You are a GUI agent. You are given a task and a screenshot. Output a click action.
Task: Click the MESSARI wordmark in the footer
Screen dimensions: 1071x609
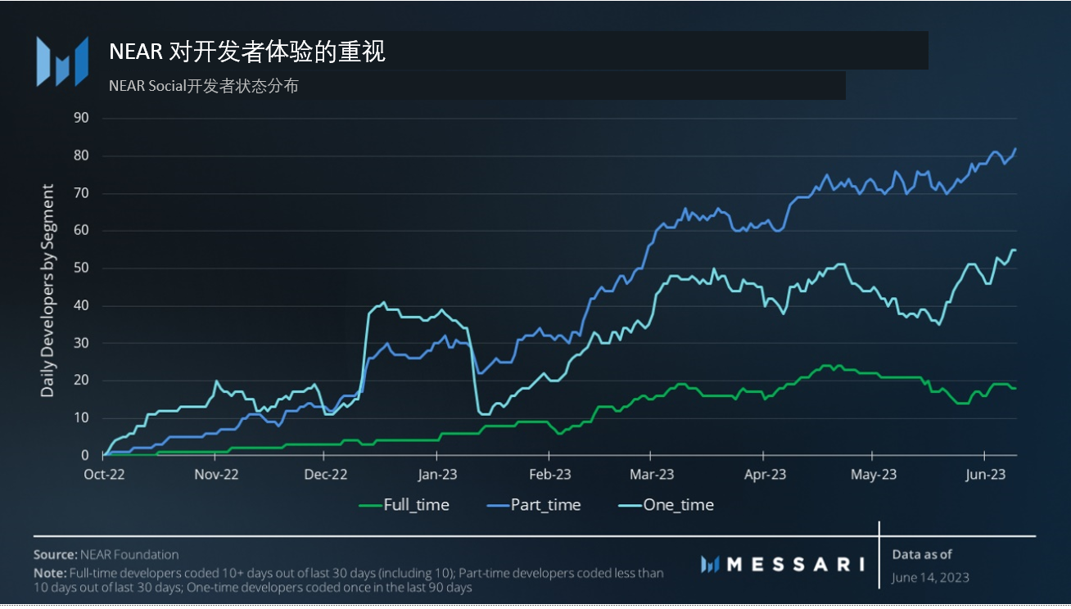pyautogui.click(x=796, y=564)
